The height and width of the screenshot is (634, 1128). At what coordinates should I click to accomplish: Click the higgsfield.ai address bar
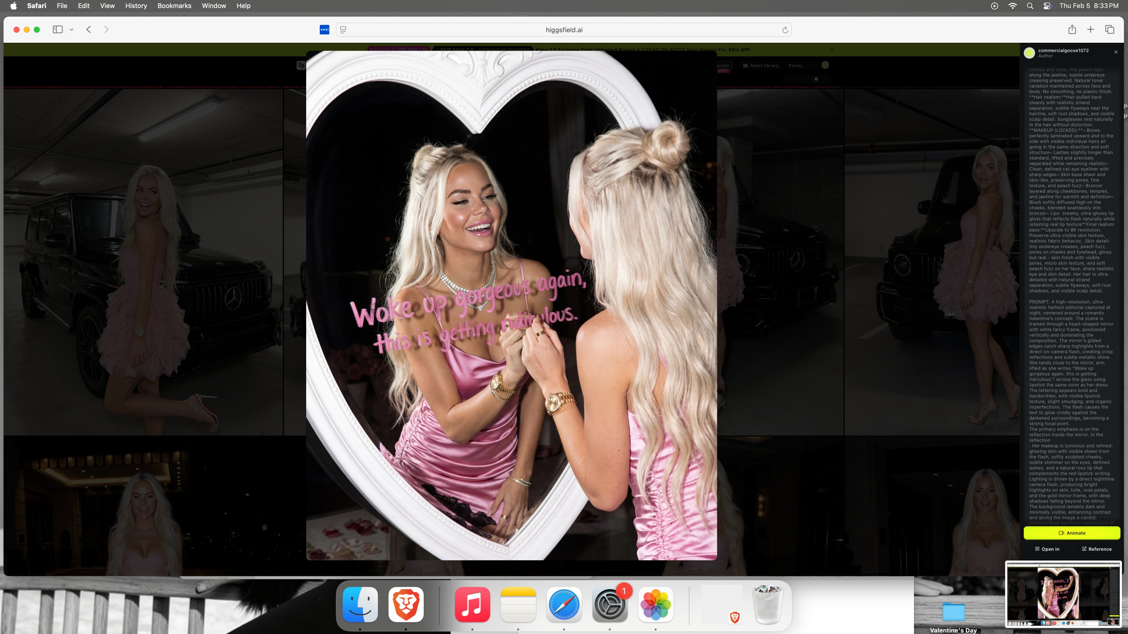(564, 30)
